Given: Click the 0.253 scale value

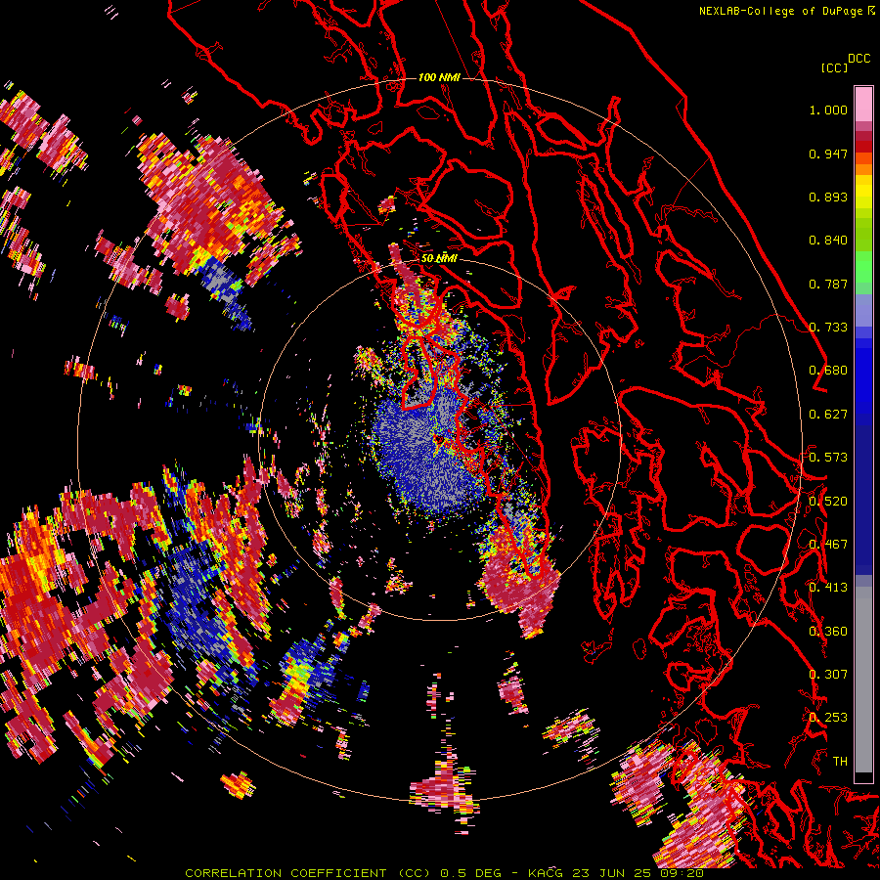Looking at the screenshot, I should 828,718.
